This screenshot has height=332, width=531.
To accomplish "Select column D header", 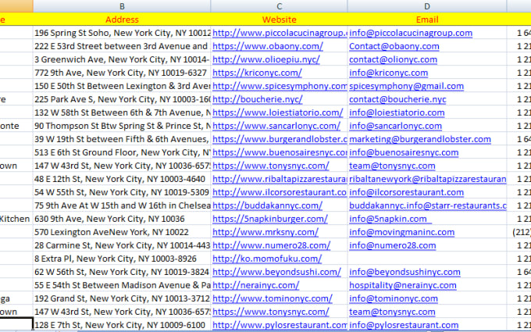I will point(427,6).
